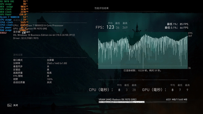Click the Esc key icon
The height and width of the screenshot is (114, 203).
click(x=9, y=105)
